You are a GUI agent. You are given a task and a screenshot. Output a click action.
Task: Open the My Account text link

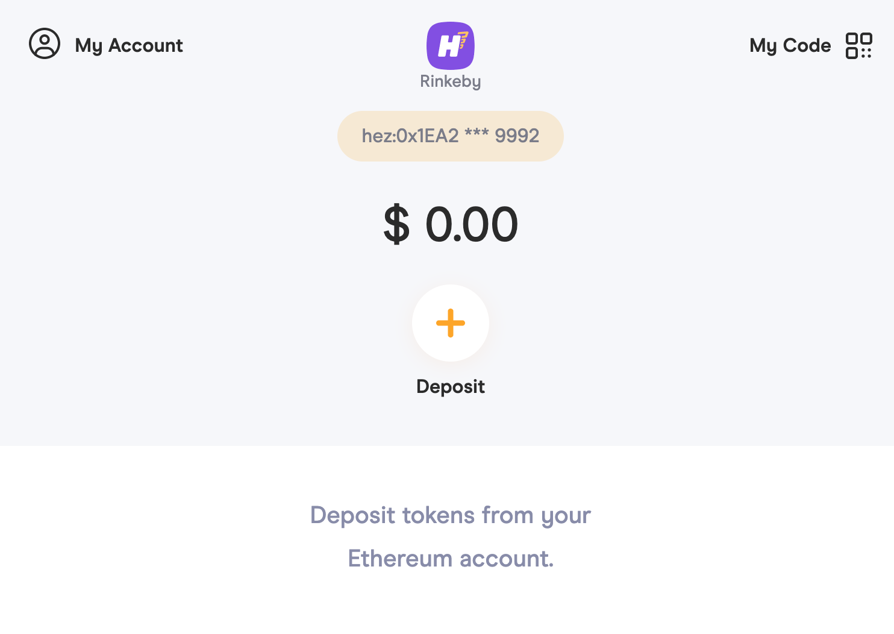[128, 46]
